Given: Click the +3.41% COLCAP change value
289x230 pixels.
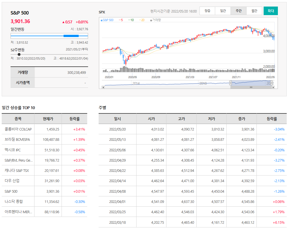Looking at the screenshot, I should pyautogui.click(x=79, y=129).
